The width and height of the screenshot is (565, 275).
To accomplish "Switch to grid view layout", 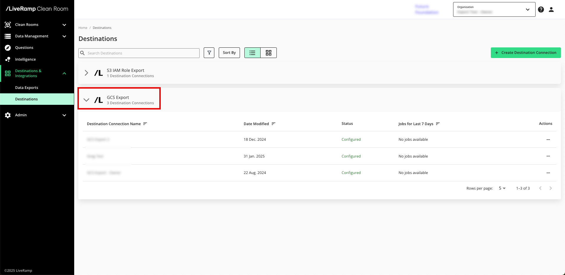I will [269, 53].
